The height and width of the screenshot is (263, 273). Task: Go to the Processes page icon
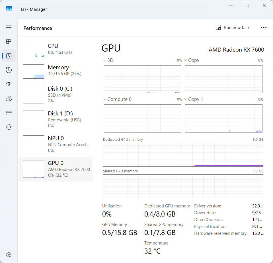9,42
